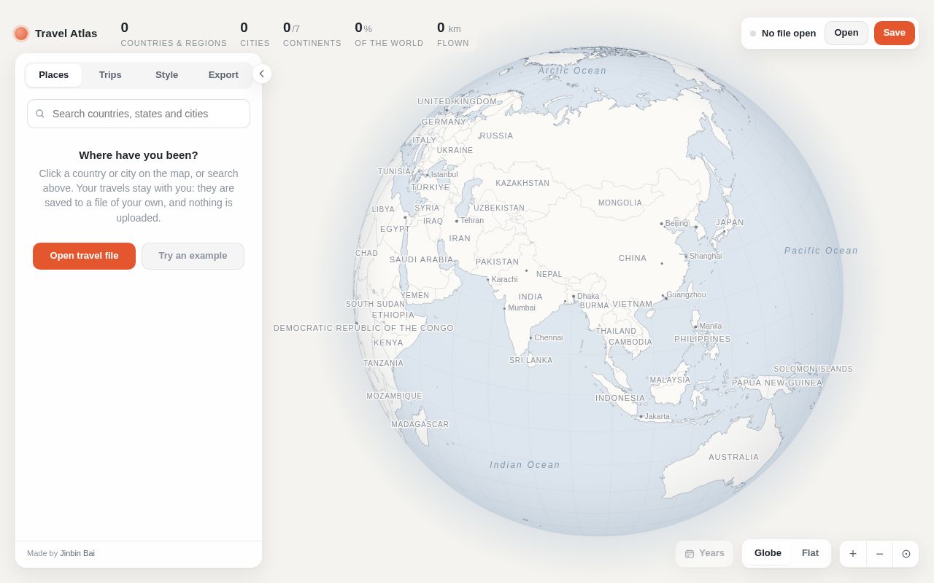Zoom in with the plus icon
This screenshot has height=583, width=934.
click(x=853, y=554)
